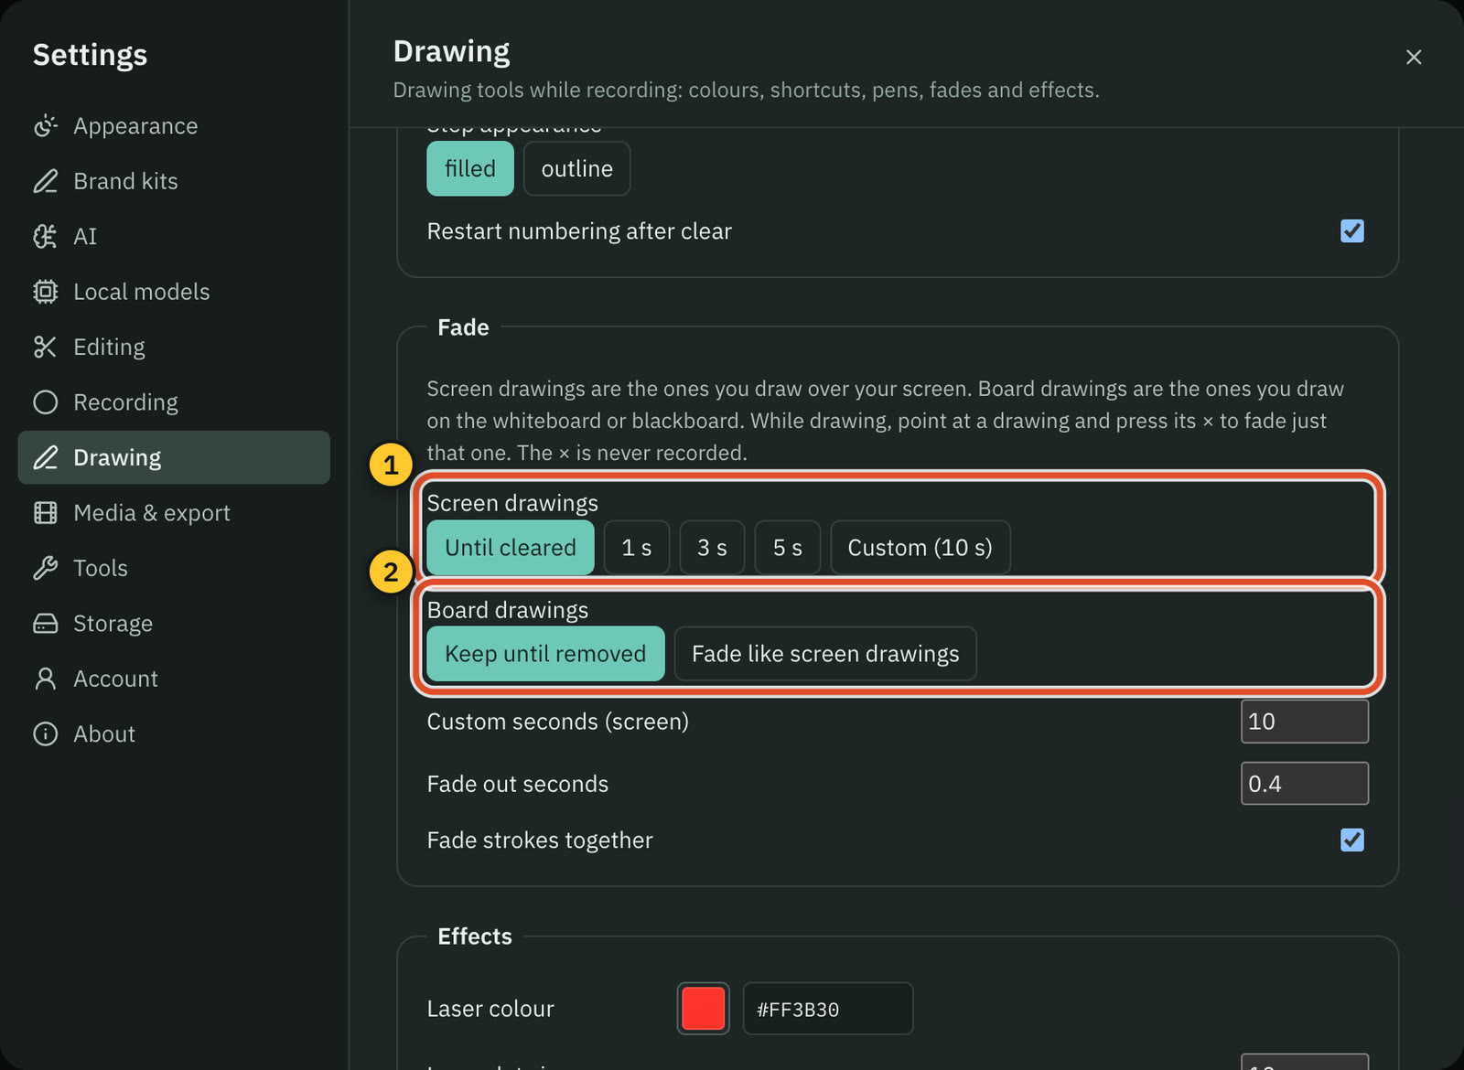Open the Editing settings label
The height and width of the screenshot is (1070, 1464).
click(x=109, y=348)
